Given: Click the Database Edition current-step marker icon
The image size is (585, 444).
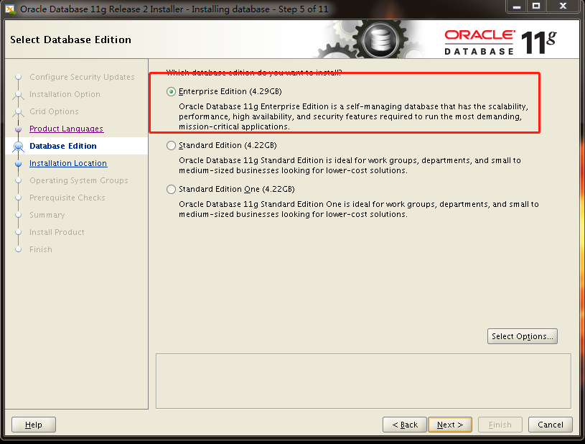Looking at the screenshot, I should [x=18, y=147].
